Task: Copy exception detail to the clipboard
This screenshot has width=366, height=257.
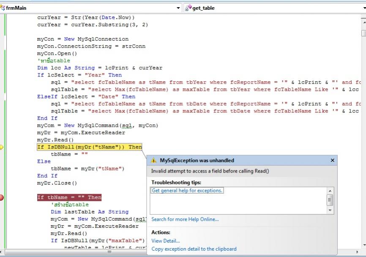Action: tap(194, 249)
